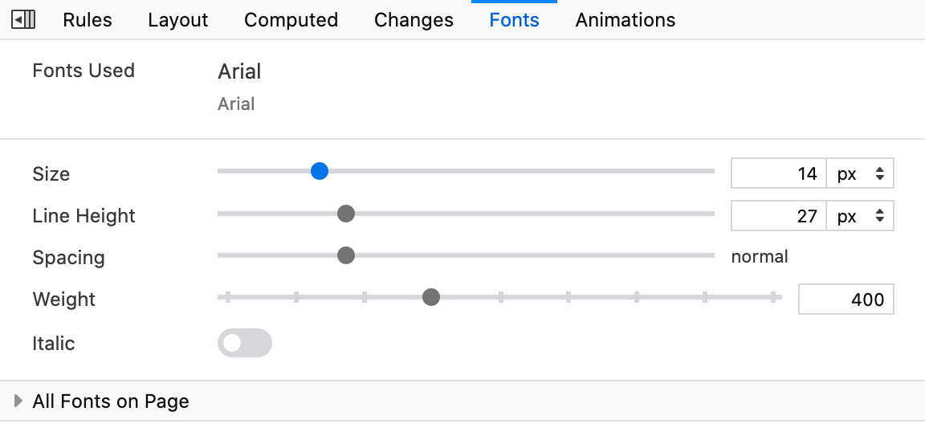The height and width of the screenshot is (448, 925).
Task: Select the Computed tab
Action: (x=291, y=20)
